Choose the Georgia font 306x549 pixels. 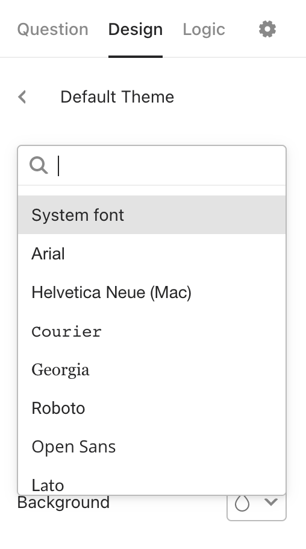click(x=152, y=369)
